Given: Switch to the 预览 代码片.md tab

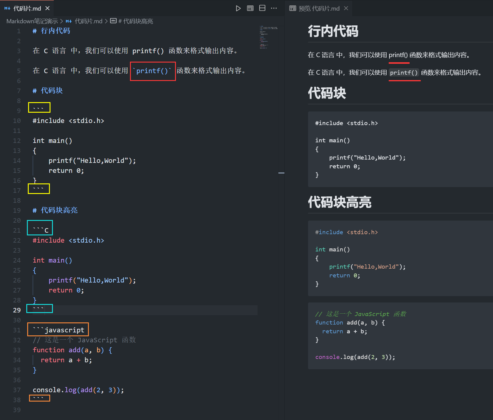Looking at the screenshot, I should click(x=319, y=8).
